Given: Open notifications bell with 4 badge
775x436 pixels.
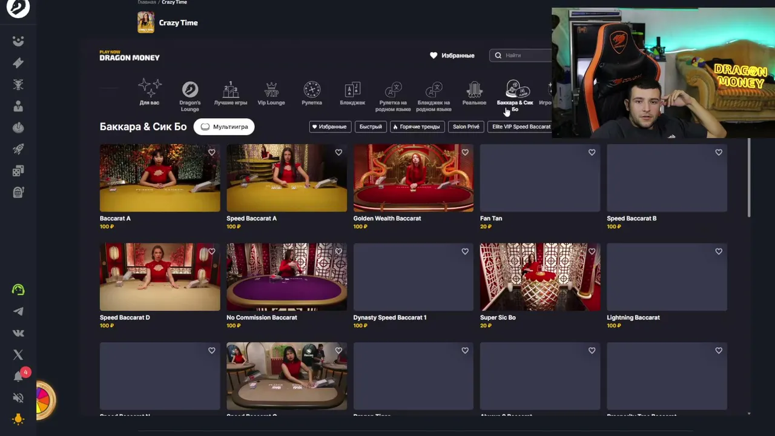Looking at the screenshot, I should (x=19, y=376).
